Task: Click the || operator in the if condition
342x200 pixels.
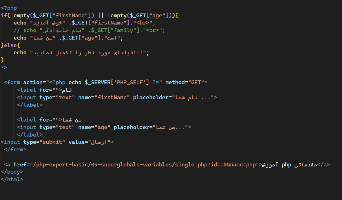Action: pos(101,15)
